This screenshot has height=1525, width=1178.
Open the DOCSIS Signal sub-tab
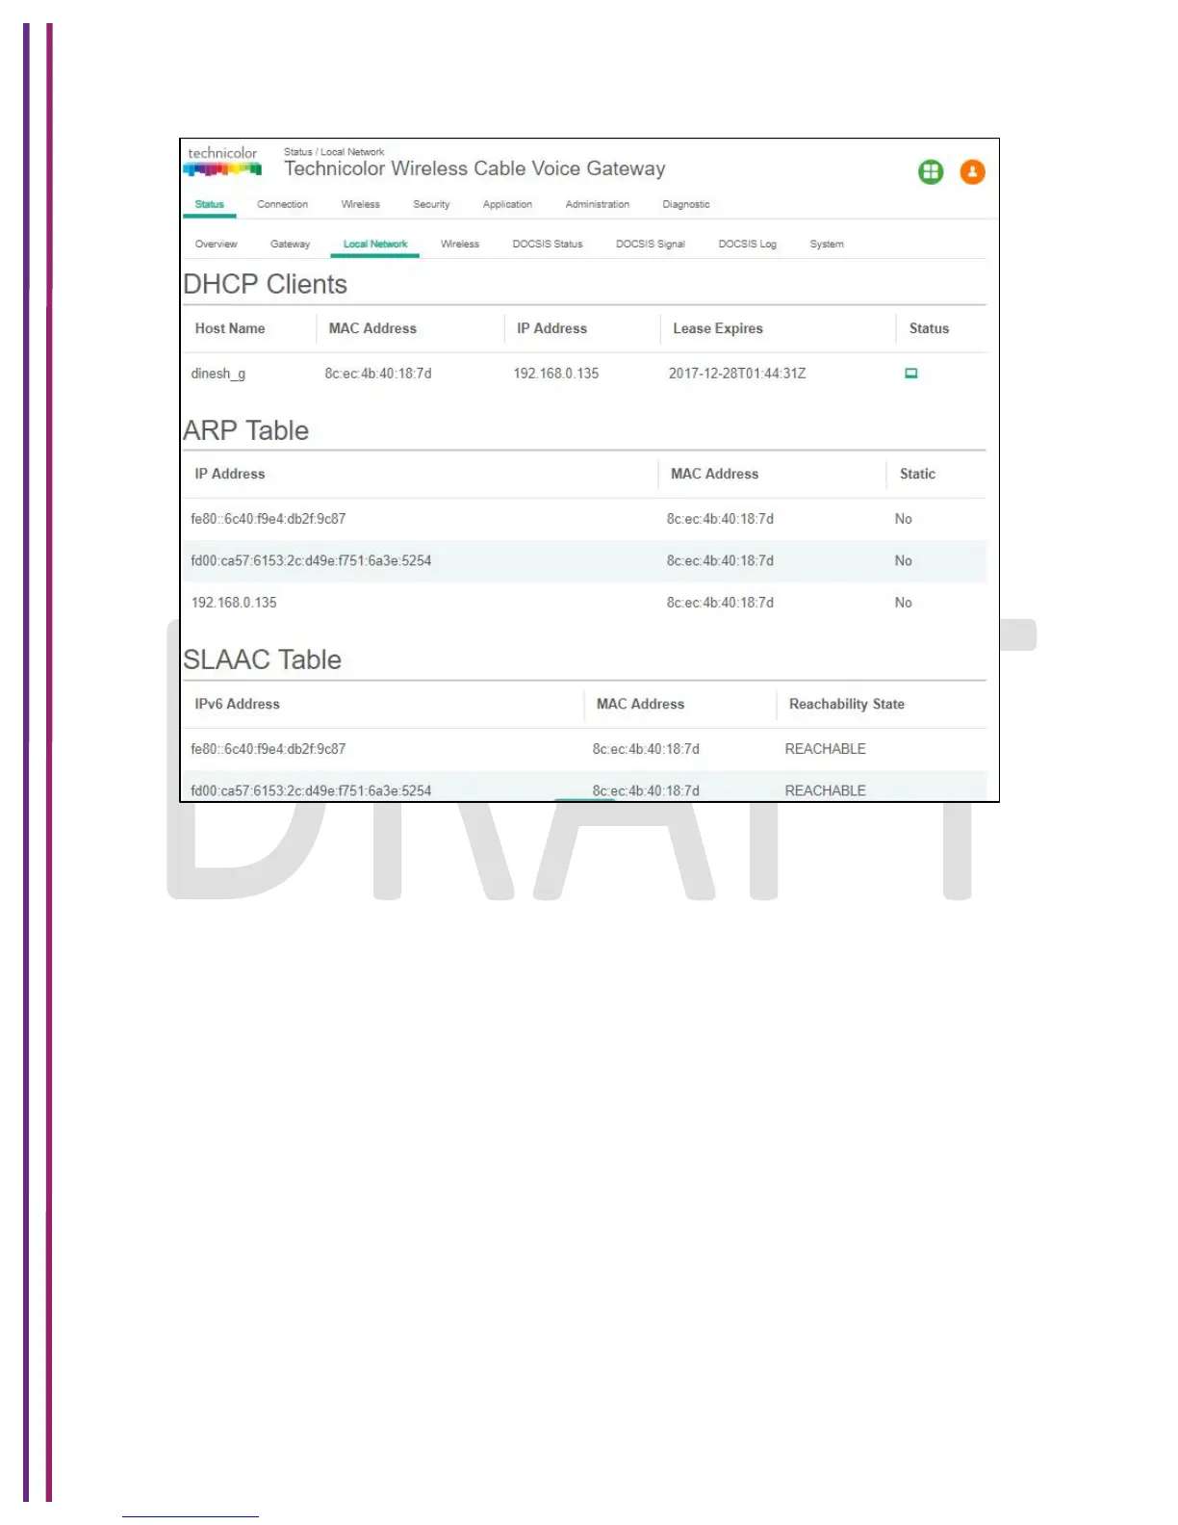pos(651,244)
